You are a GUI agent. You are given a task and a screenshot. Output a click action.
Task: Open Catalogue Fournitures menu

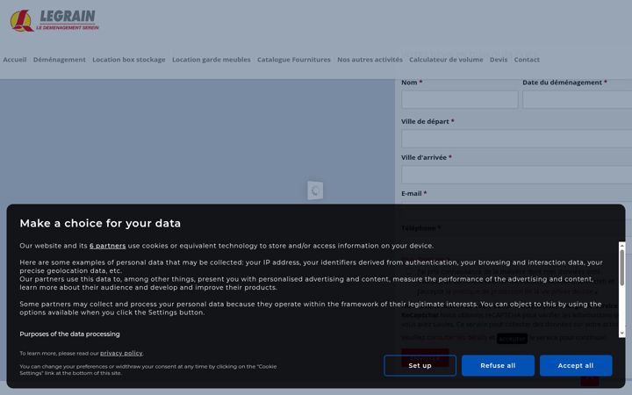click(x=294, y=60)
